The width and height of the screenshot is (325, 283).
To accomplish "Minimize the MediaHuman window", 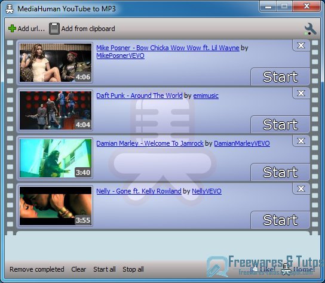I will click(268, 7).
